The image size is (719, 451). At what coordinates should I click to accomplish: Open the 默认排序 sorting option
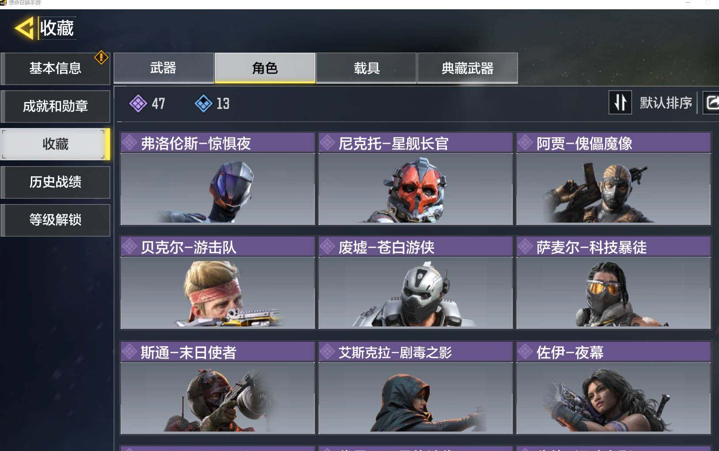click(x=666, y=103)
